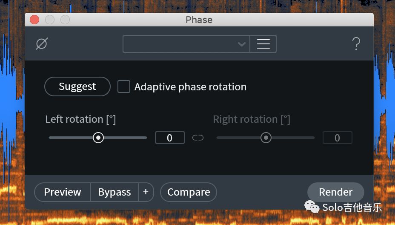Click the phase module icon
The height and width of the screenshot is (225, 395).
click(x=42, y=43)
